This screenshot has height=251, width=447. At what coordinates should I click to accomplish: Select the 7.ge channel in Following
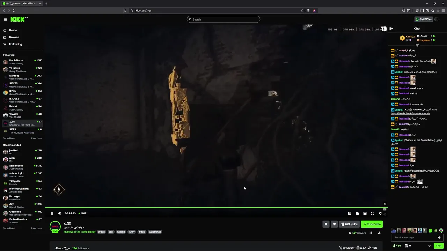click(x=22, y=123)
